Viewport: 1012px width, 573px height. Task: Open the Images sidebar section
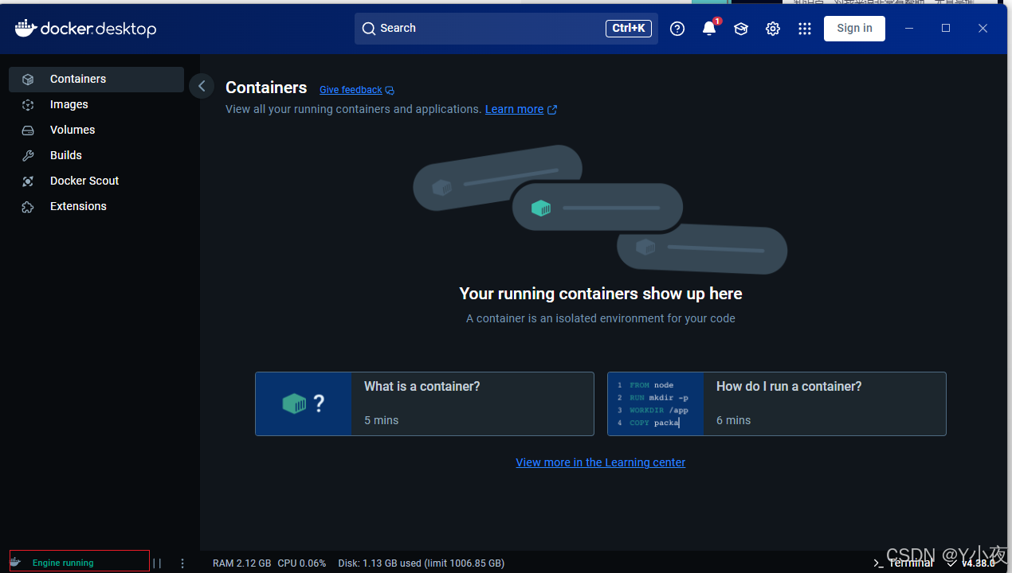[96, 104]
